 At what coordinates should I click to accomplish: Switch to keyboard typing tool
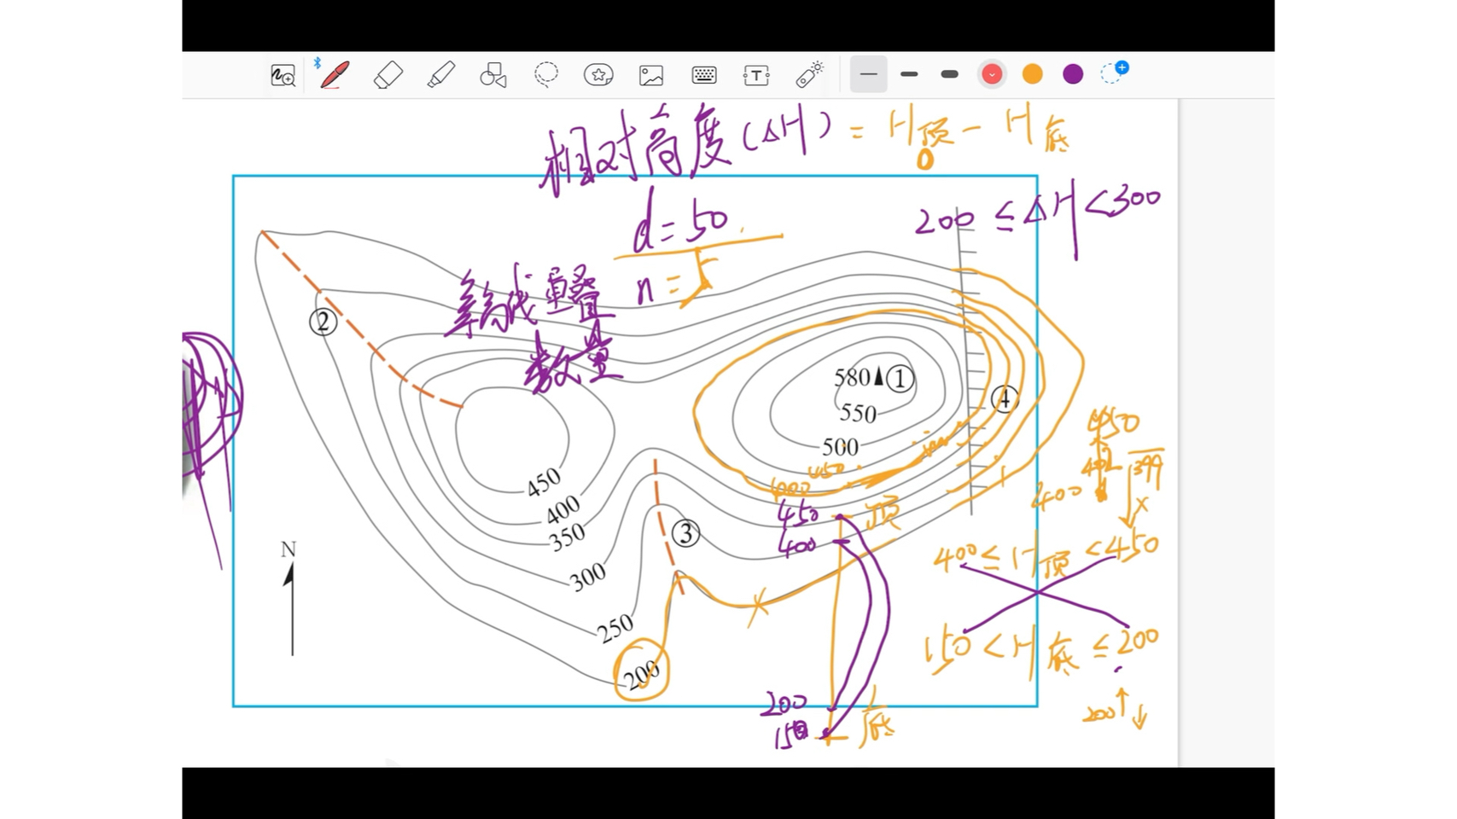tap(704, 75)
